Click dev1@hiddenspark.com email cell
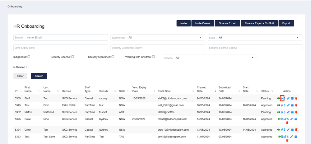 click(x=172, y=137)
